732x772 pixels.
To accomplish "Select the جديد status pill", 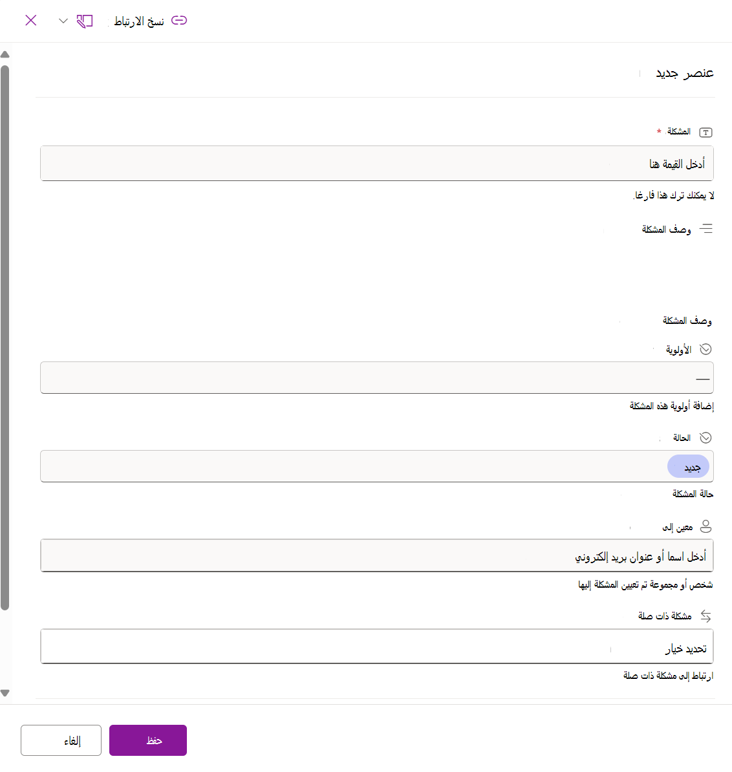I will coord(688,467).
